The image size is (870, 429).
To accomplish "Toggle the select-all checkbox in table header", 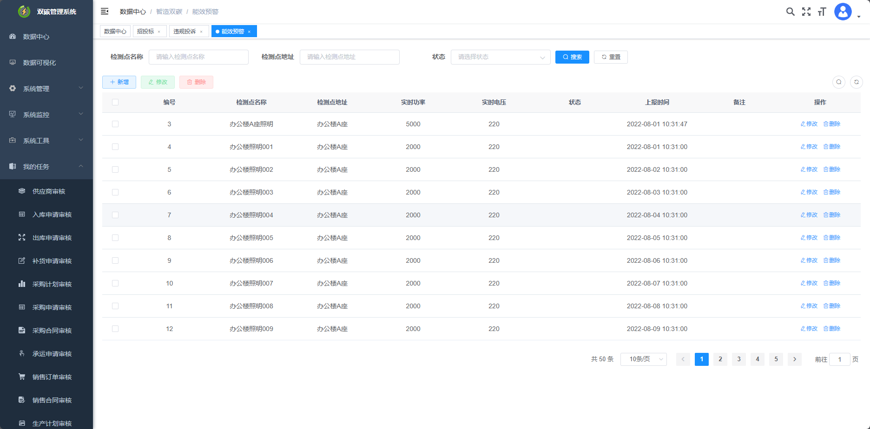I will (x=115, y=102).
